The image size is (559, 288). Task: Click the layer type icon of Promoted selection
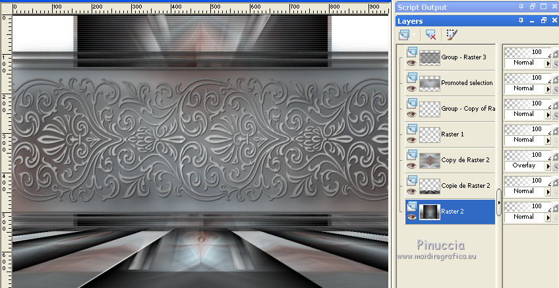412,78
